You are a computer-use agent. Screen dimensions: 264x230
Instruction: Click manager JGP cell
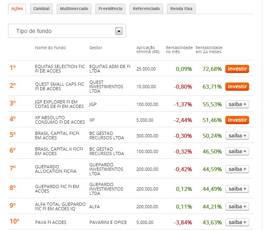tap(93, 104)
